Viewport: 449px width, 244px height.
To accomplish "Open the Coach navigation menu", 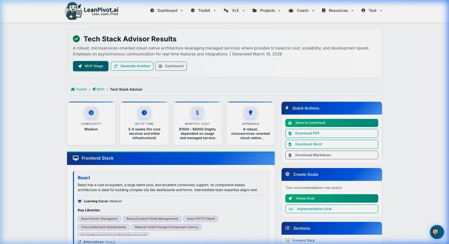I will pyautogui.click(x=302, y=11).
